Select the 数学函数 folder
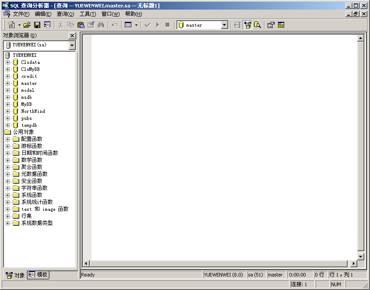Image resolution: width=370 pixels, height=290 pixels. point(32,160)
